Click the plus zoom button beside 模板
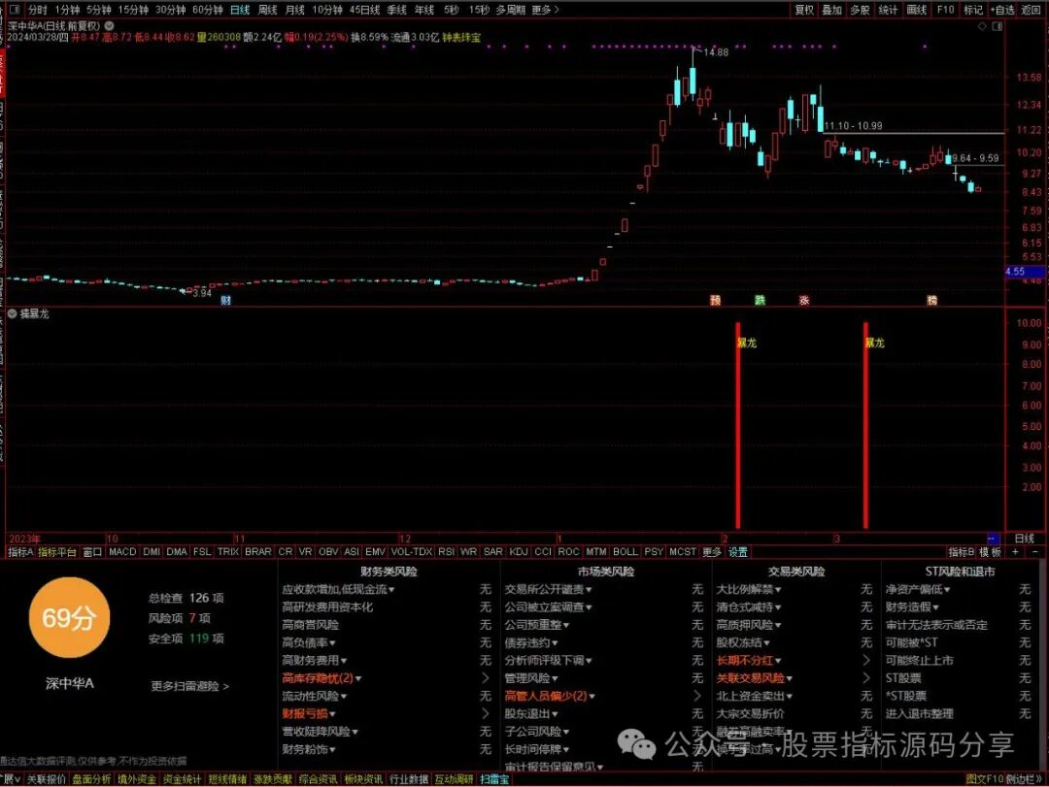The image size is (1049, 787). (1015, 551)
